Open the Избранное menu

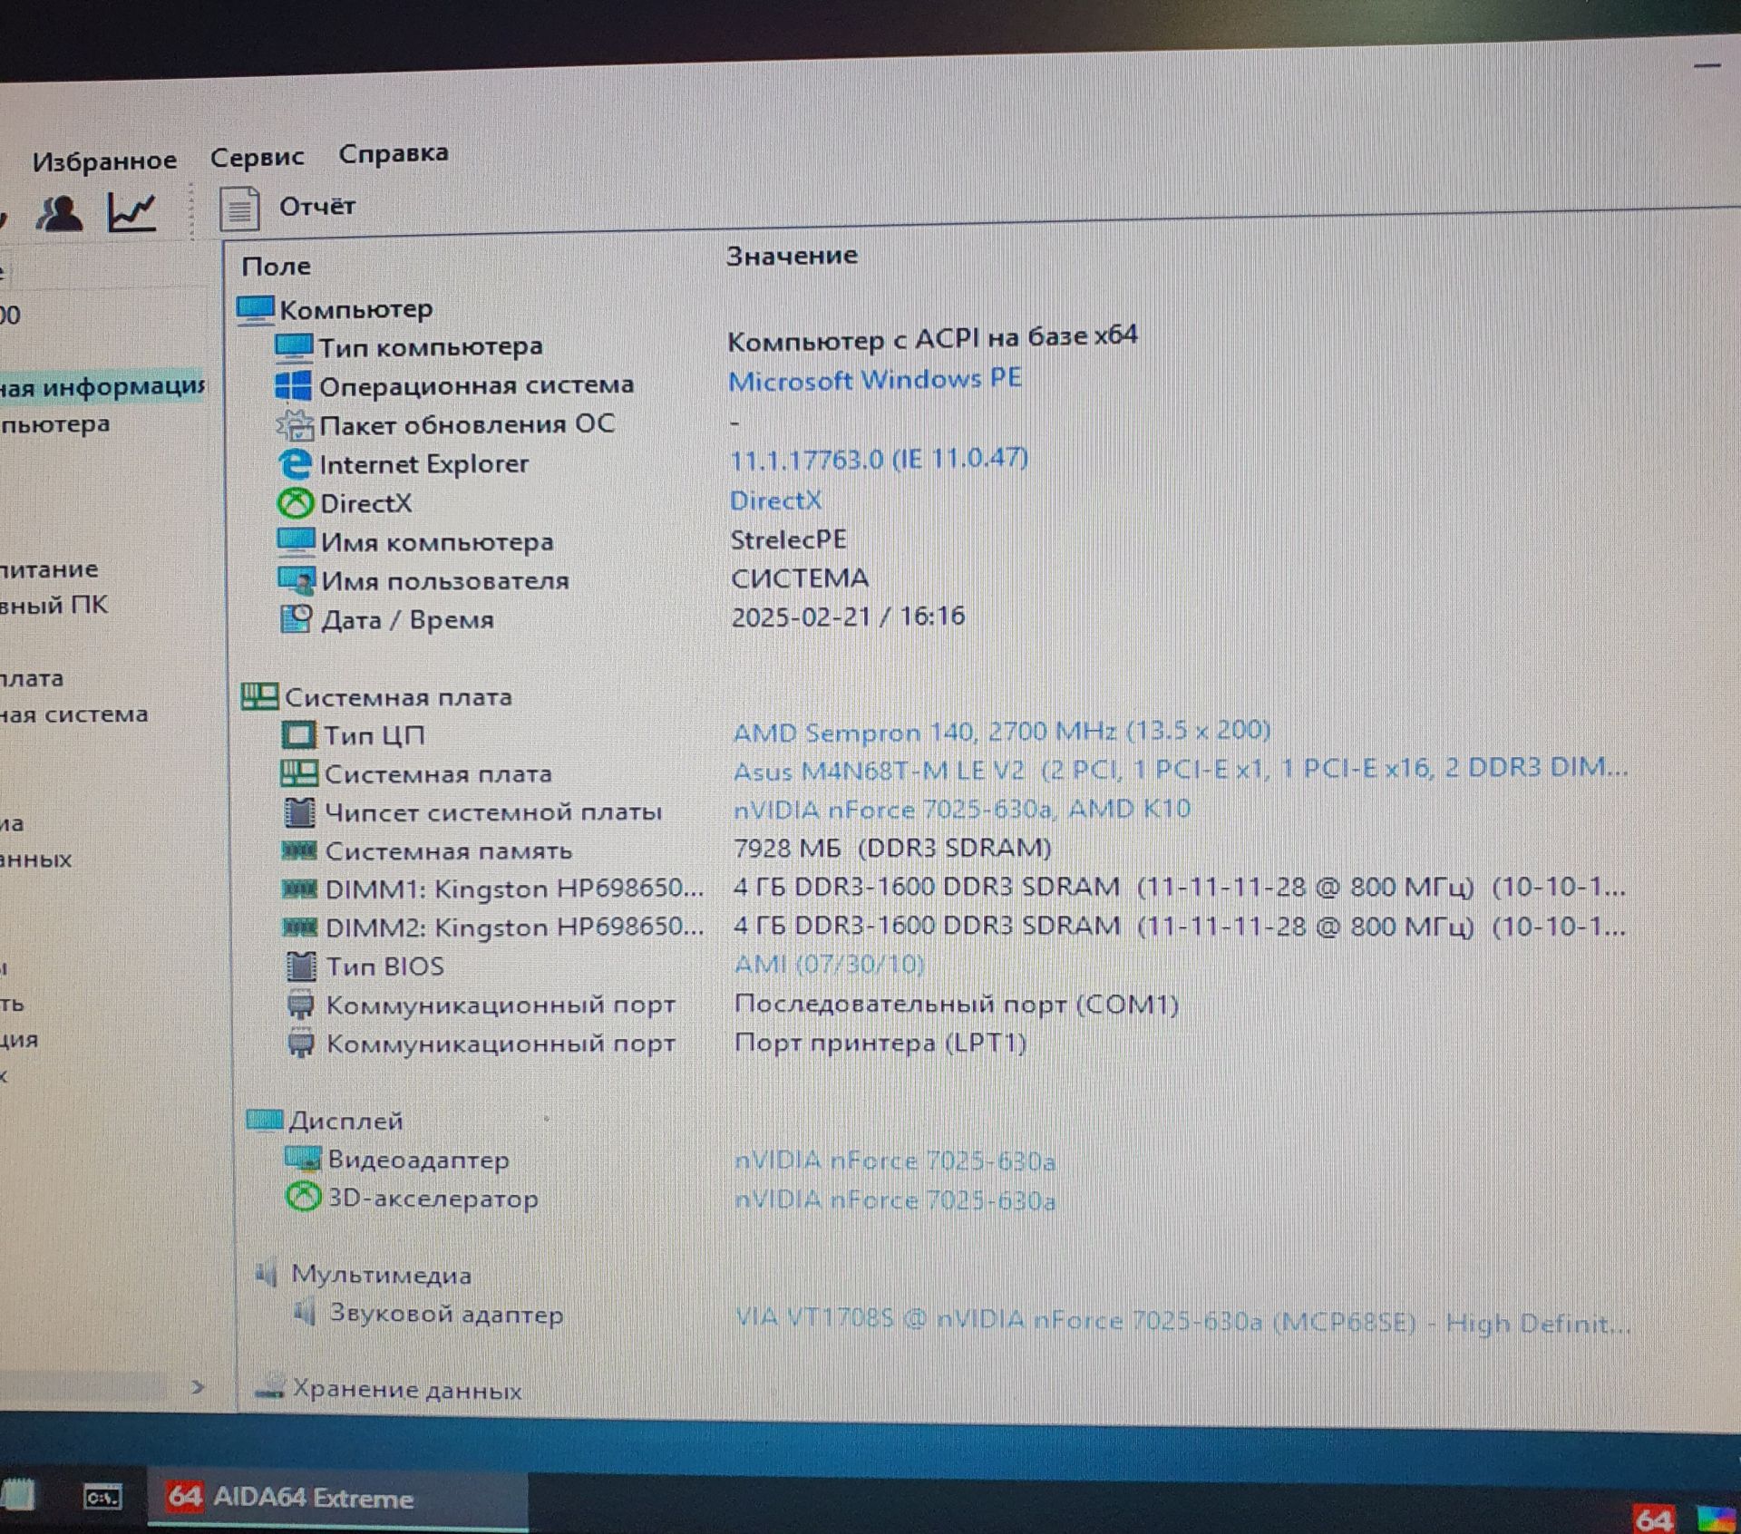pyautogui.click(x=104, y=161)
